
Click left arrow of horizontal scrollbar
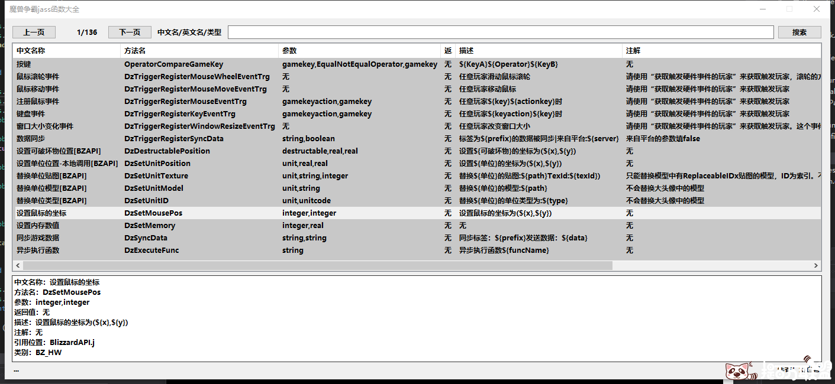(x=18, y=266)
